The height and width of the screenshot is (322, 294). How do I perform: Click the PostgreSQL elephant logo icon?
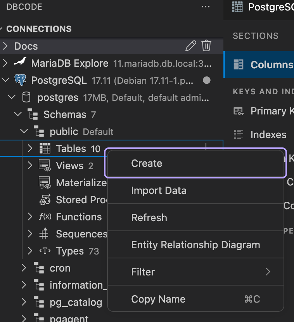click(20, 80)
